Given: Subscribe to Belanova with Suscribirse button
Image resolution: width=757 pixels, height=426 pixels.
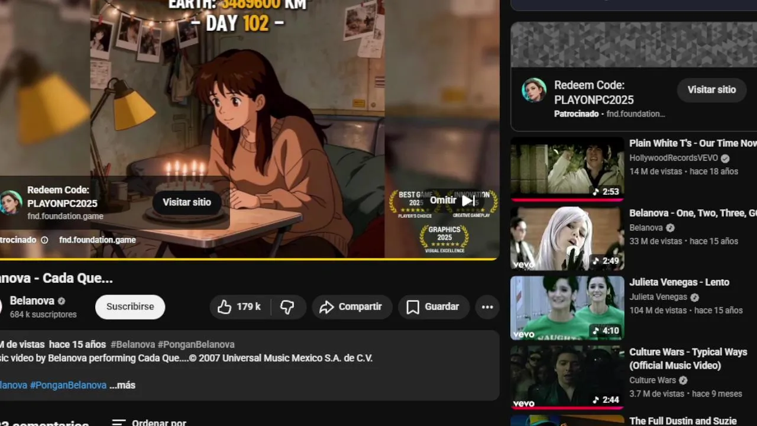Looking at the screenshot, I should (130, 306).
